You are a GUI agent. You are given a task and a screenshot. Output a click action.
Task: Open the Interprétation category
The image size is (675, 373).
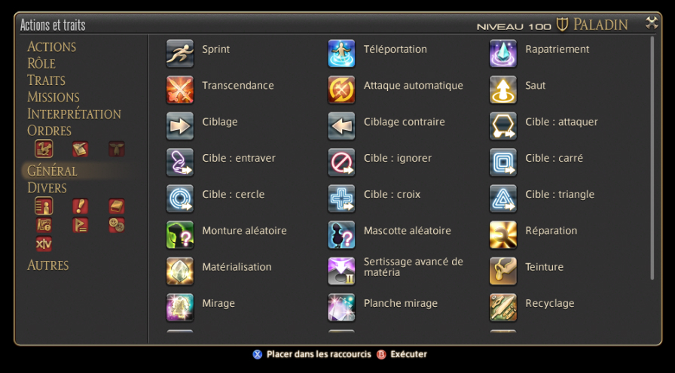pos(74,114)
